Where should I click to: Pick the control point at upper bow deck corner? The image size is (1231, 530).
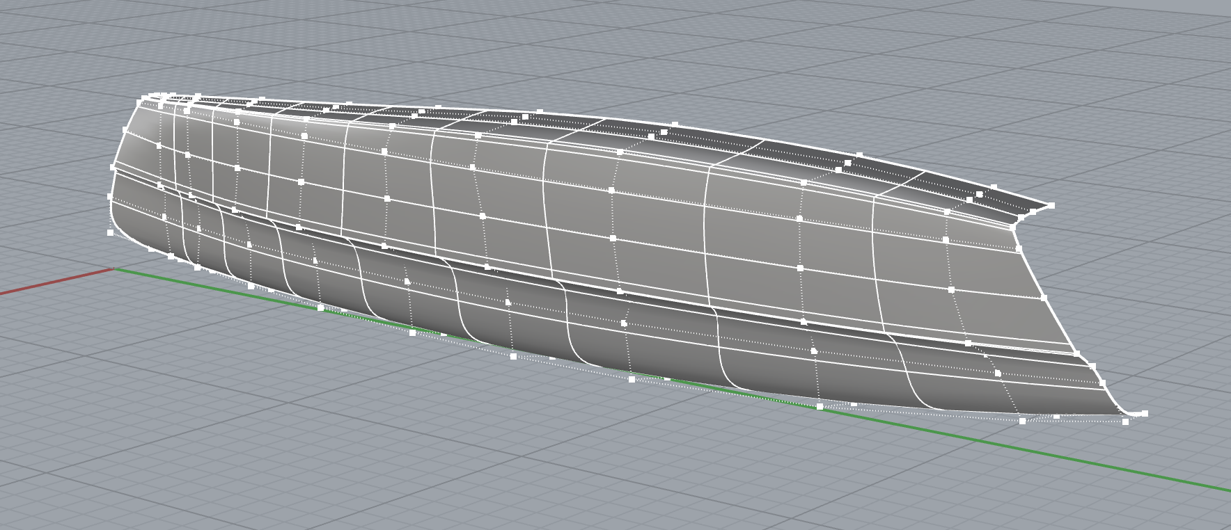(x=1051, y=205)
